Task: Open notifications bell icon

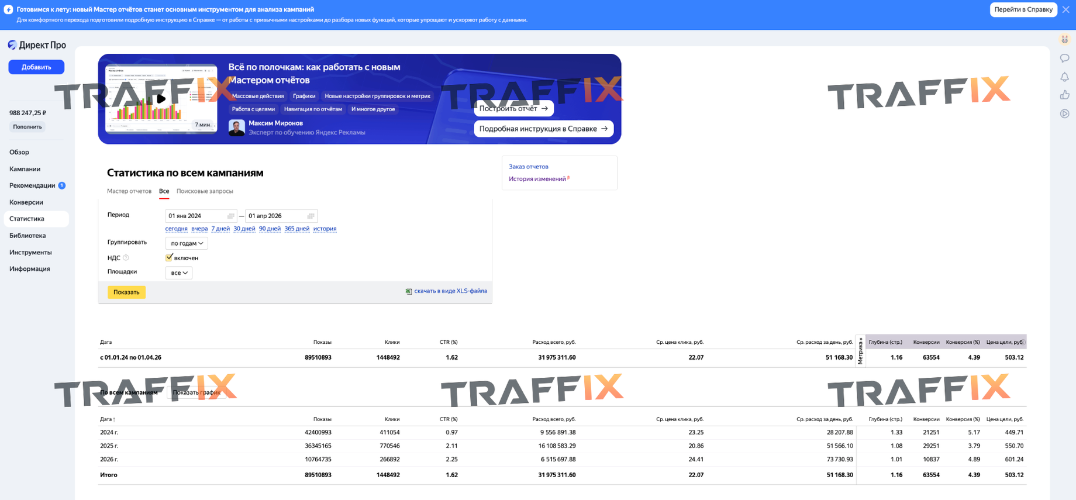Action: pyautogui.click(x=1064, y=77)
